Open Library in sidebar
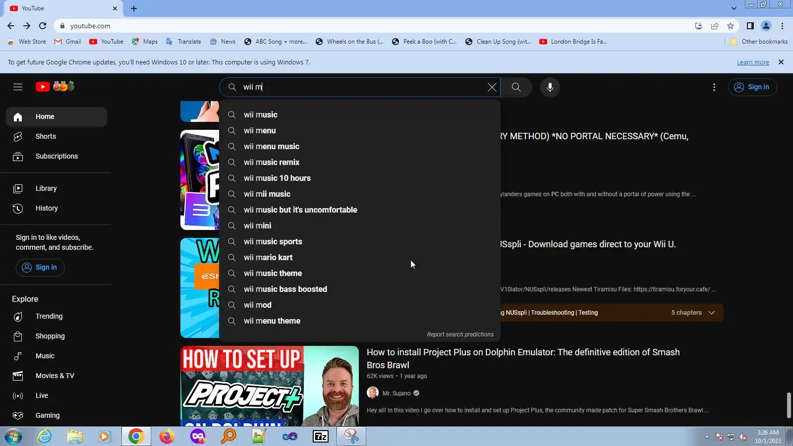This screenshot has height=446, width=793. 57,189
